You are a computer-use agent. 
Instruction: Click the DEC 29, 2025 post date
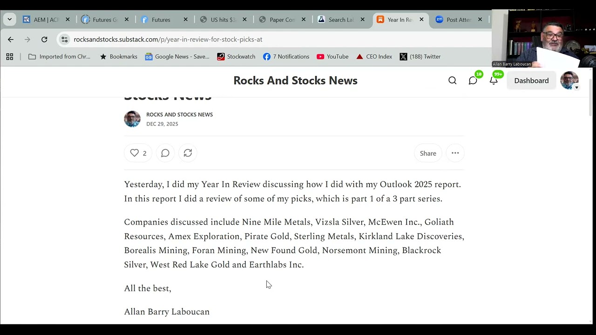tap(162, 124)
